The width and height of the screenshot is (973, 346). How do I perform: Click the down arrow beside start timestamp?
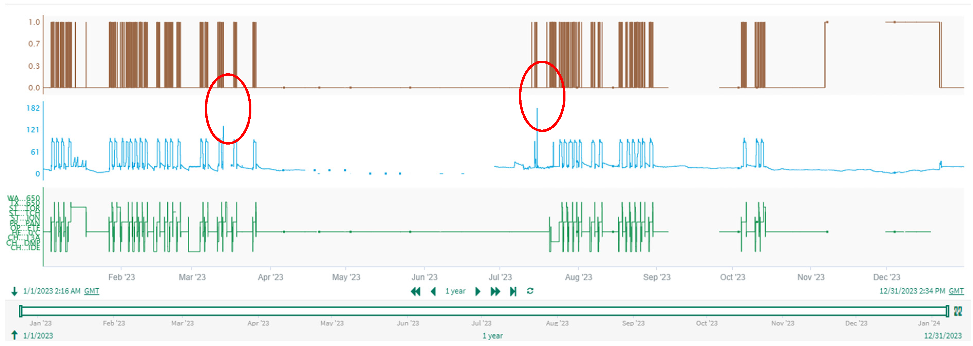[x=14, y=291]
